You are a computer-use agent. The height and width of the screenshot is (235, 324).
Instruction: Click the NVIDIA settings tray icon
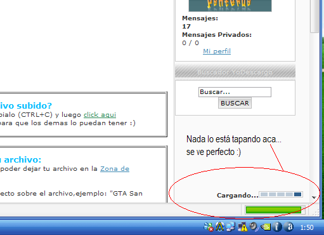click(x=266, y=227)
